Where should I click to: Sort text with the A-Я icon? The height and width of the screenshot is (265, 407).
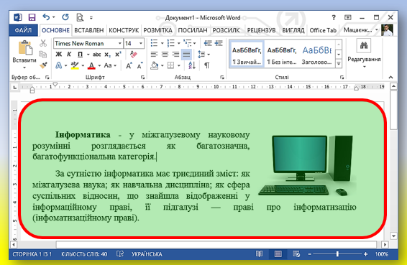(192, 65)
